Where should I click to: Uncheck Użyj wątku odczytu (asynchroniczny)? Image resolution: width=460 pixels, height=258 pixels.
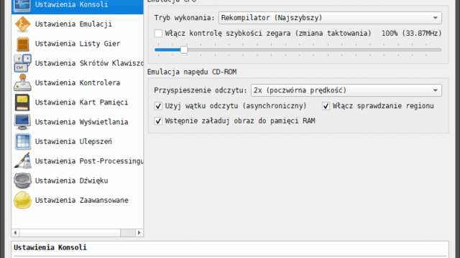coord(158,106)
